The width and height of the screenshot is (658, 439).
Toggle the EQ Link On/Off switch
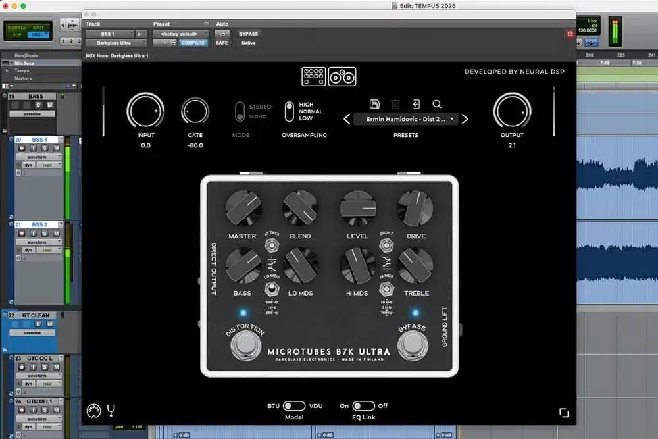pos(363,406)
